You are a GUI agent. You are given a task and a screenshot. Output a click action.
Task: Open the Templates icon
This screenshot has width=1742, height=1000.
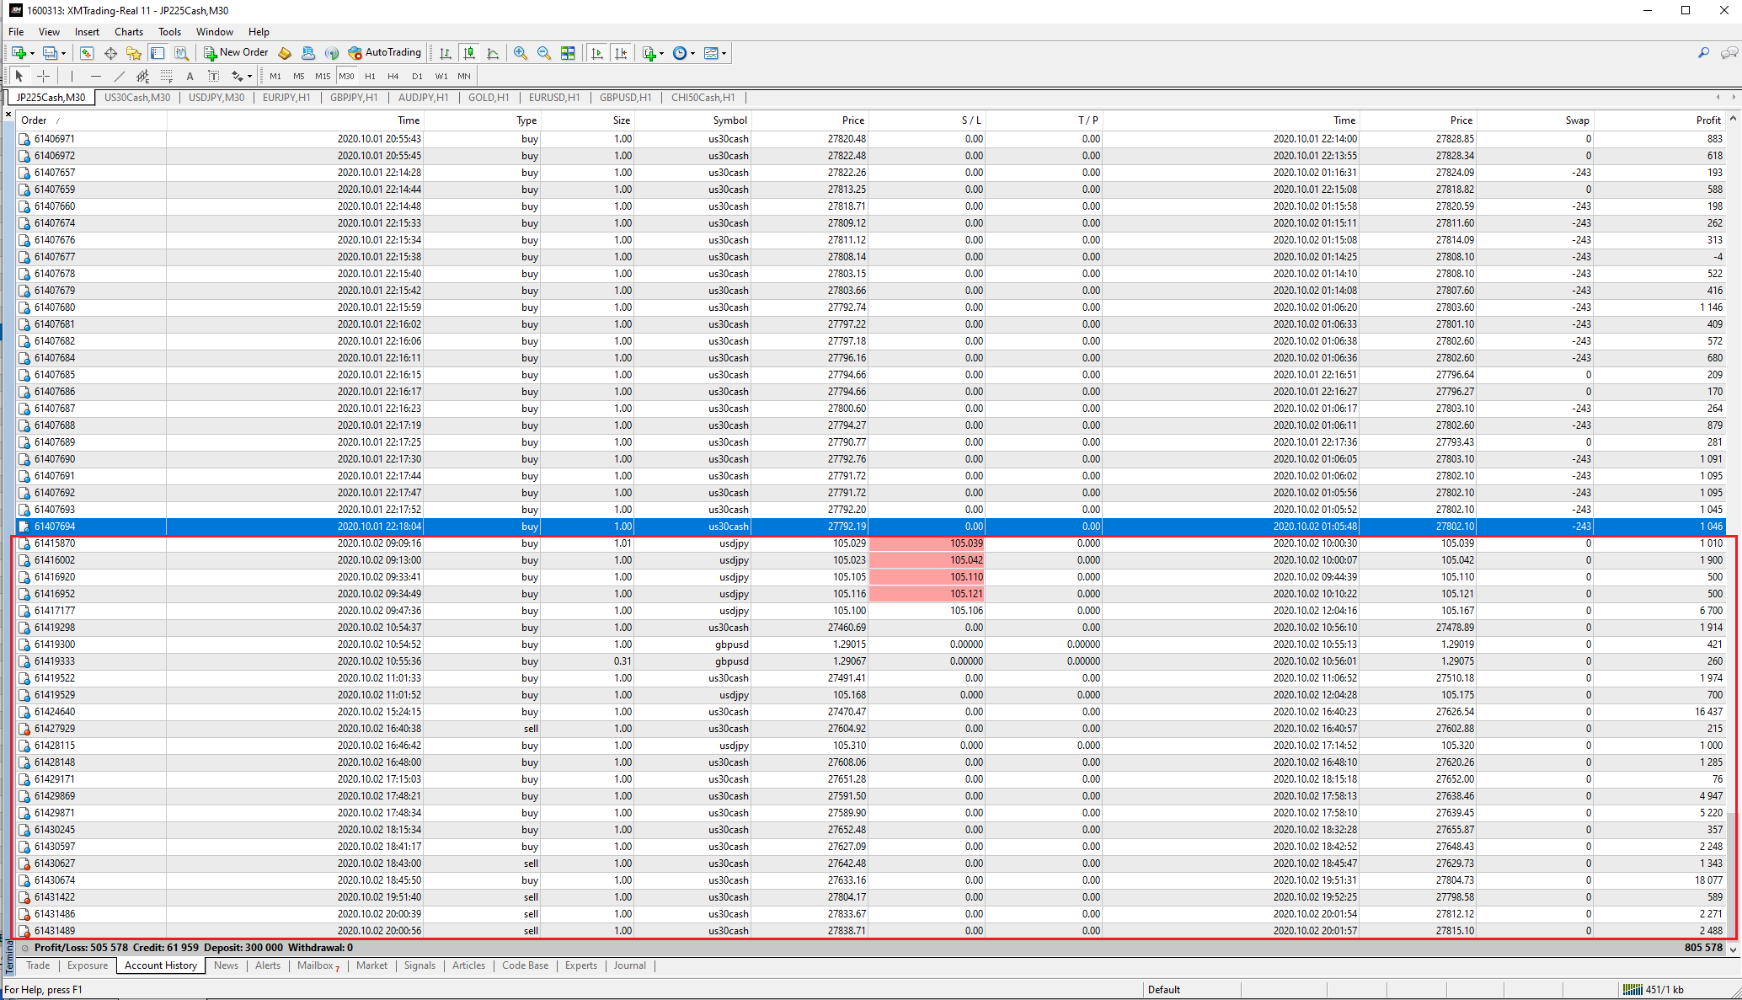tap(711, 53)
